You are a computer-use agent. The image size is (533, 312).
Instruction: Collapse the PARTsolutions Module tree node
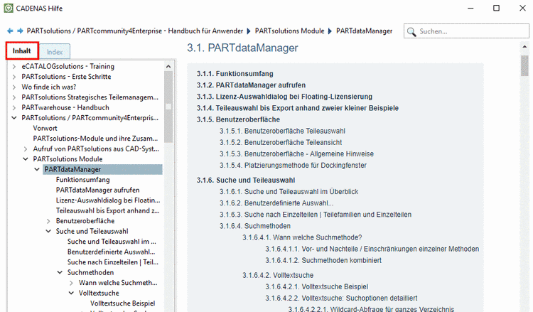click(26, 159)
